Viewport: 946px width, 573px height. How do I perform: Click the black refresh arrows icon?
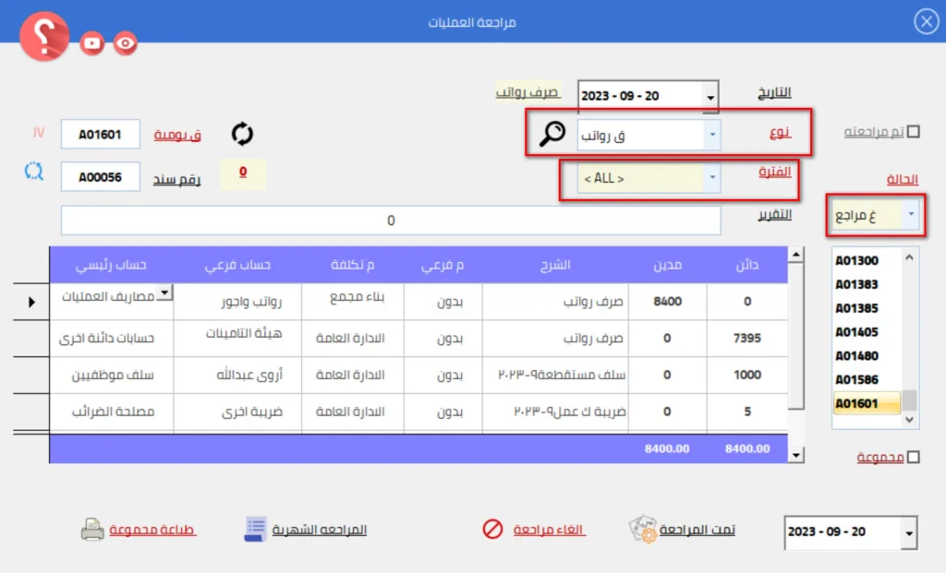pyautogui.click(x=242, y=134)
